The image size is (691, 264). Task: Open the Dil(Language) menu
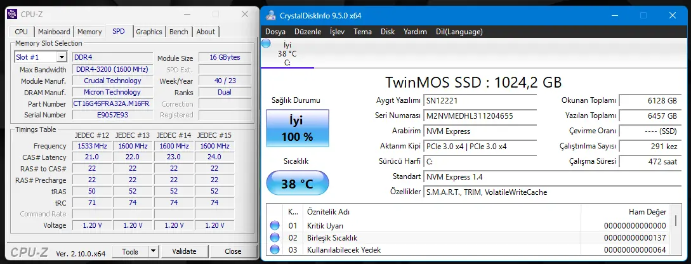(x=459, y=32)
